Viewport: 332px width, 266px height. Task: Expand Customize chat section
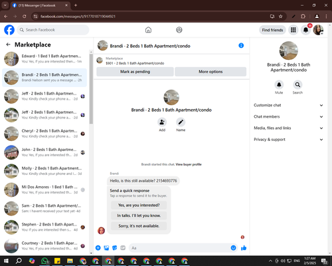(x=288, y=105)
